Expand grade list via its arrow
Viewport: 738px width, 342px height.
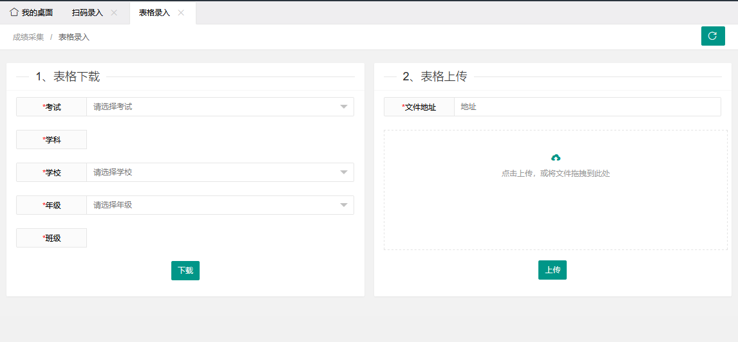344,205
